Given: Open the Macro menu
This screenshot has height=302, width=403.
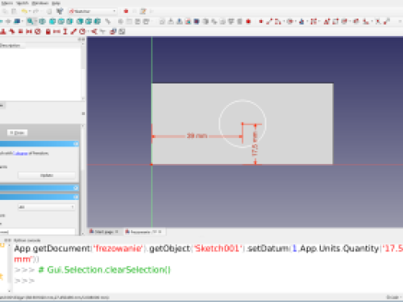Looking at the screenshot, I should (7, 3).
